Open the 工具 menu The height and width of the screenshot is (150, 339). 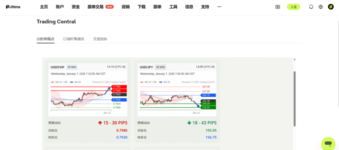[x=173, y=7]
